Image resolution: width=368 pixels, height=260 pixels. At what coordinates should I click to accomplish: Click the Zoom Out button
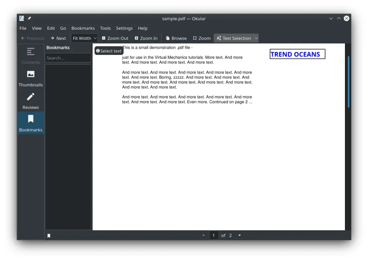[115, 38]
